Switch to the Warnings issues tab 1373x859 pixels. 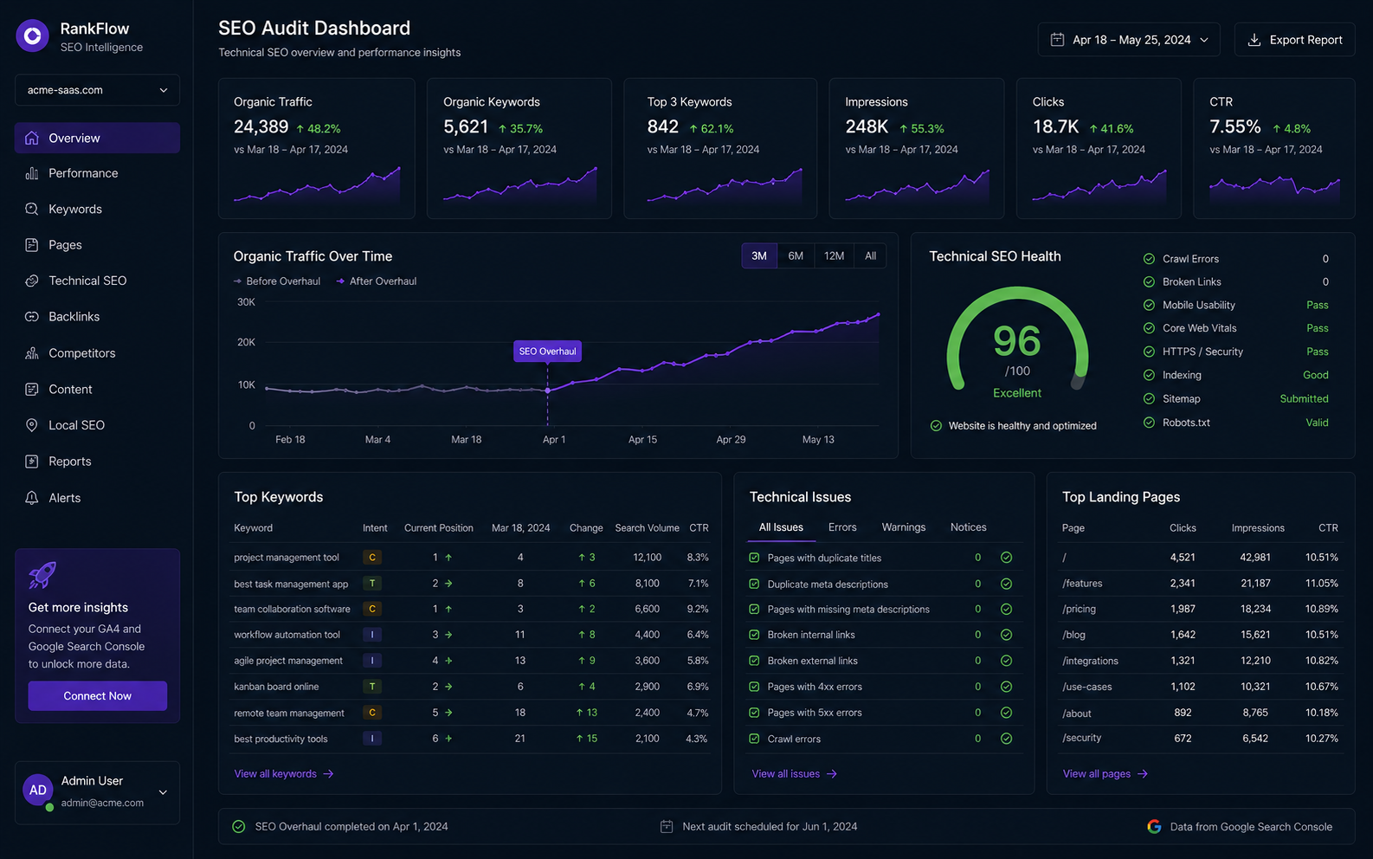(x=904, y=527)
